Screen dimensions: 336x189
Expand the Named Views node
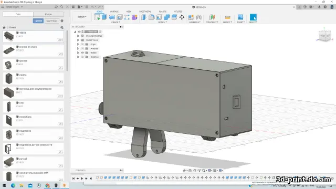click(x=78, y=40)
